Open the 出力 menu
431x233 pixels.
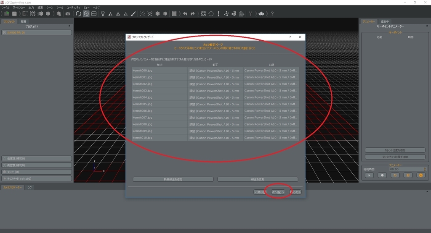pyautogui.click(x=31, y=8)
